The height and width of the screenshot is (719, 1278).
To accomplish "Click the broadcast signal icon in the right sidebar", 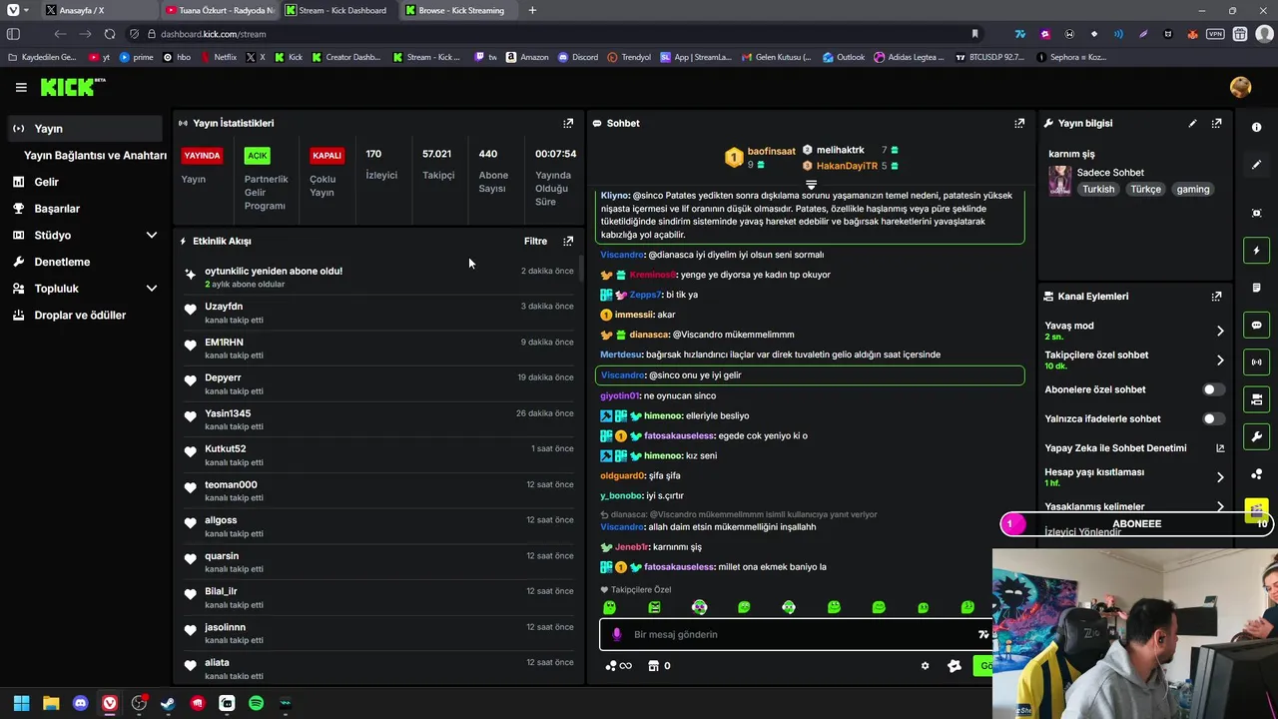I will [x=1256, y=361].
